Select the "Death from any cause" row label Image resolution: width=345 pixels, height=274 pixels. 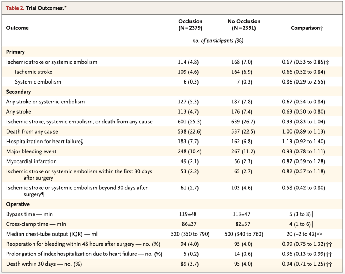coord(32,132)
